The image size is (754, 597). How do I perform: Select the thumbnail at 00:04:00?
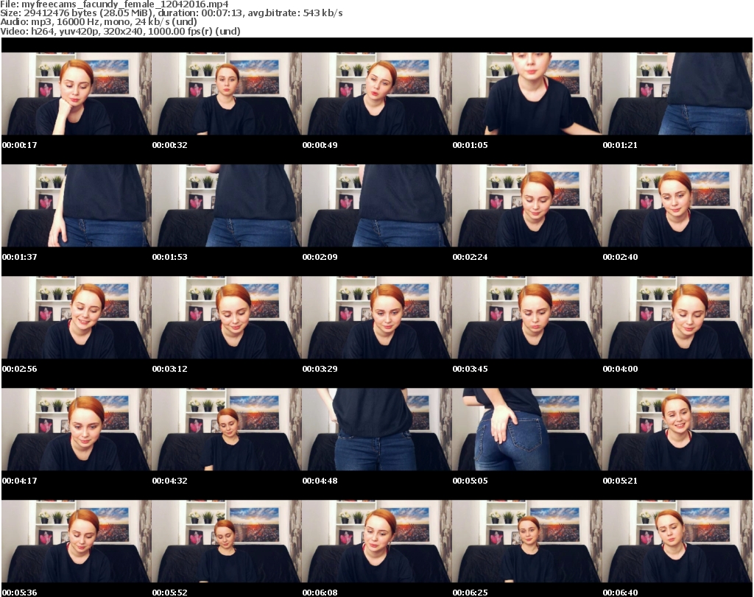click(677, 318)
